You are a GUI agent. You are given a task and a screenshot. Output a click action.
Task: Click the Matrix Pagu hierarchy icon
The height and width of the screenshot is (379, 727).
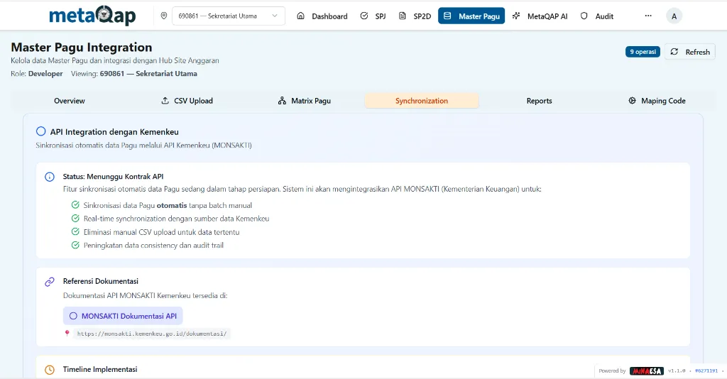[282, 101]
